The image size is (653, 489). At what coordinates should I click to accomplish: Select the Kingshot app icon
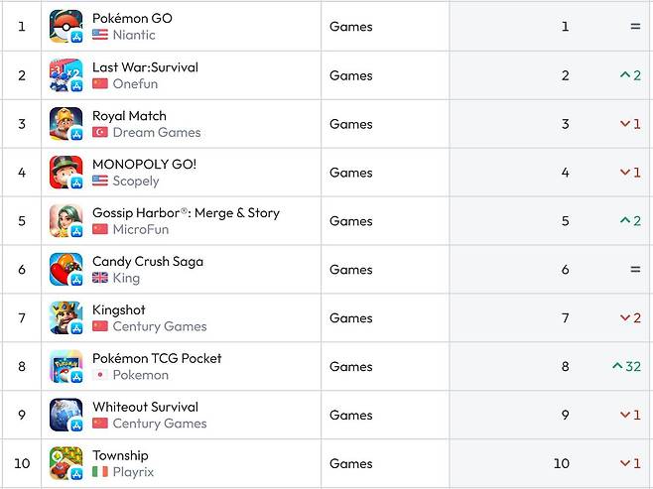click(x=65, y=318)
